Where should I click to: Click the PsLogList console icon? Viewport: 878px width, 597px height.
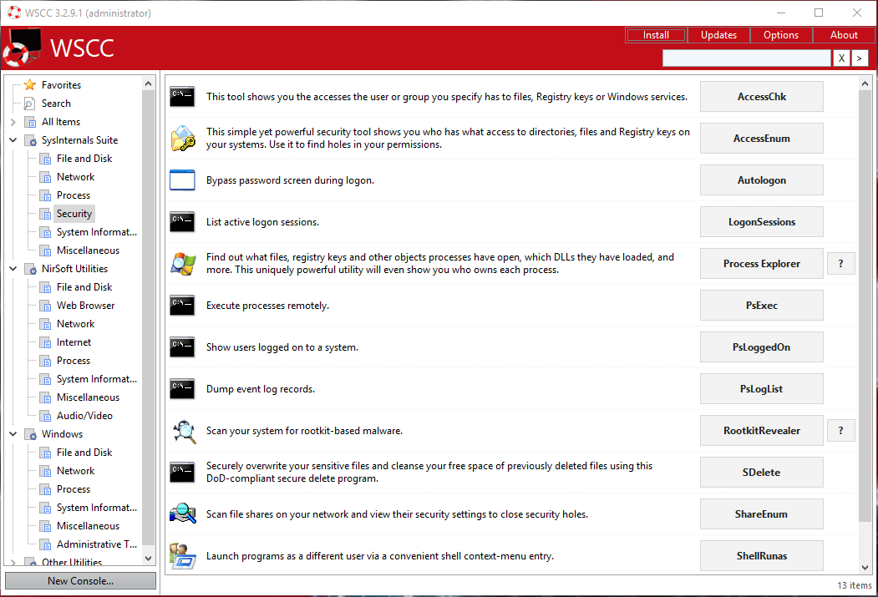tap(183, 389)
